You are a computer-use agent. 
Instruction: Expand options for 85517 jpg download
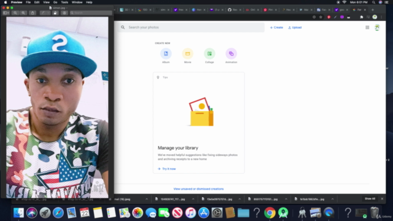pyautogui.click(x=286, y=199)
